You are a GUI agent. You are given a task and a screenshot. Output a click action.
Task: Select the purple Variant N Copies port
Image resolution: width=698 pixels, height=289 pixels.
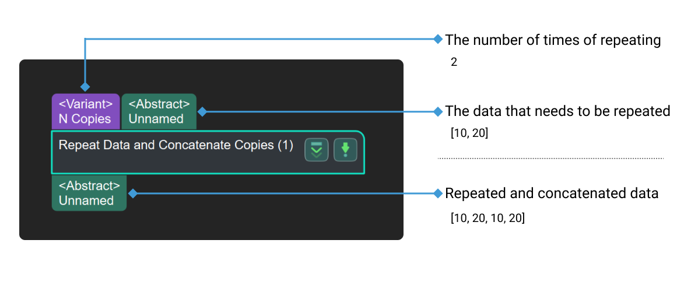point(85,111)
